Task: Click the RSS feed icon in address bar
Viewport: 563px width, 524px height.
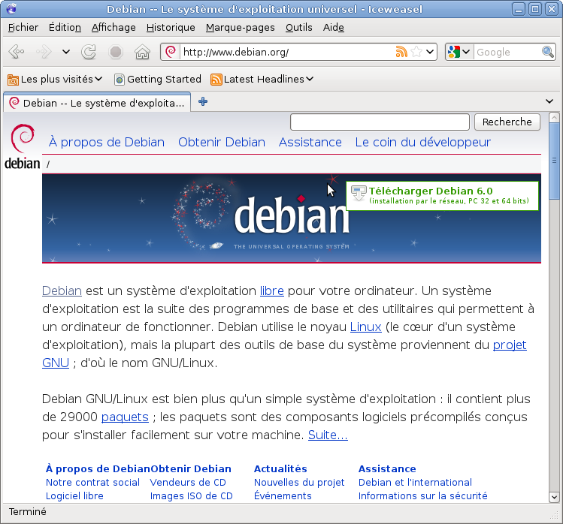Action: (x=401, y=52)
